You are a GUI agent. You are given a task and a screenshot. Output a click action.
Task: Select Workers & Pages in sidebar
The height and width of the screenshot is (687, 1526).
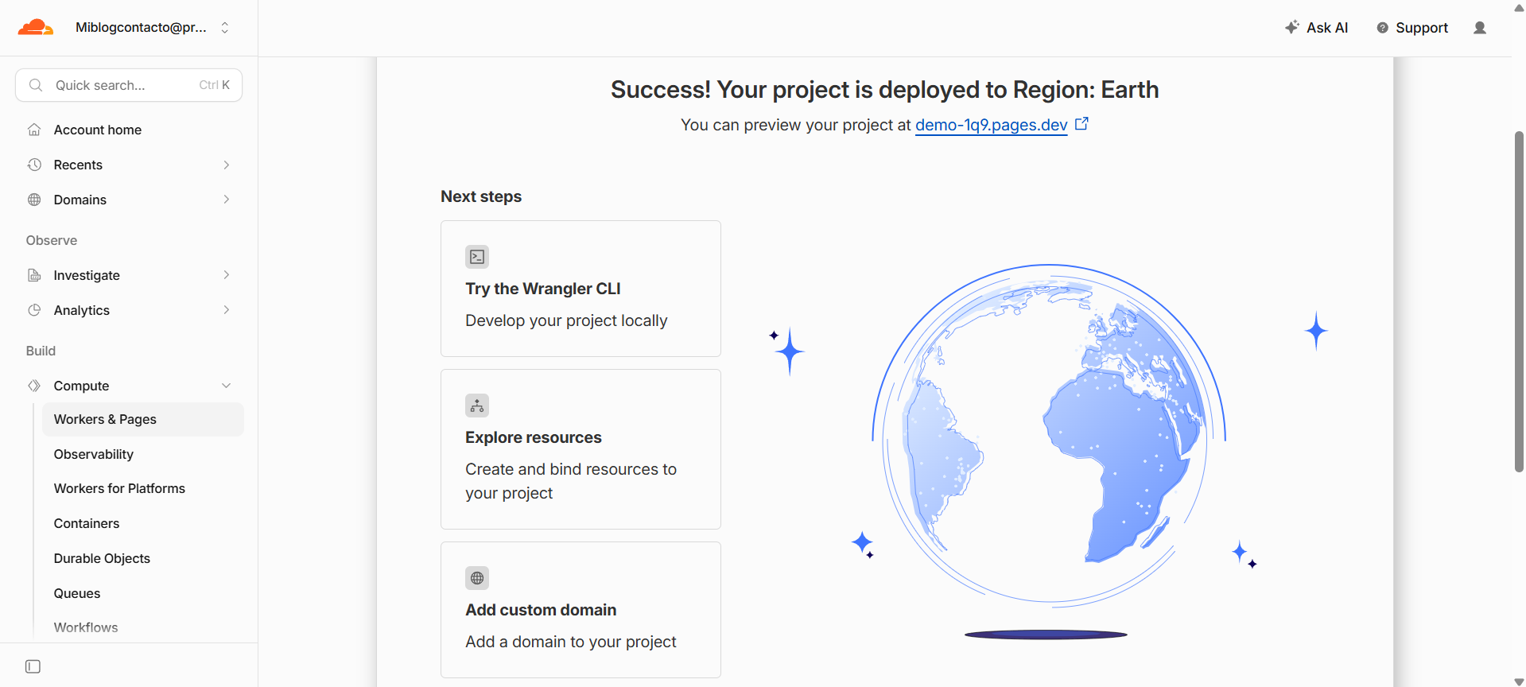click(143, 419)
